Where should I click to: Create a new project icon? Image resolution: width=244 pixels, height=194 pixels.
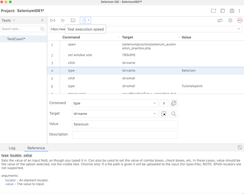pyautogui.click(x=213, y=10)
